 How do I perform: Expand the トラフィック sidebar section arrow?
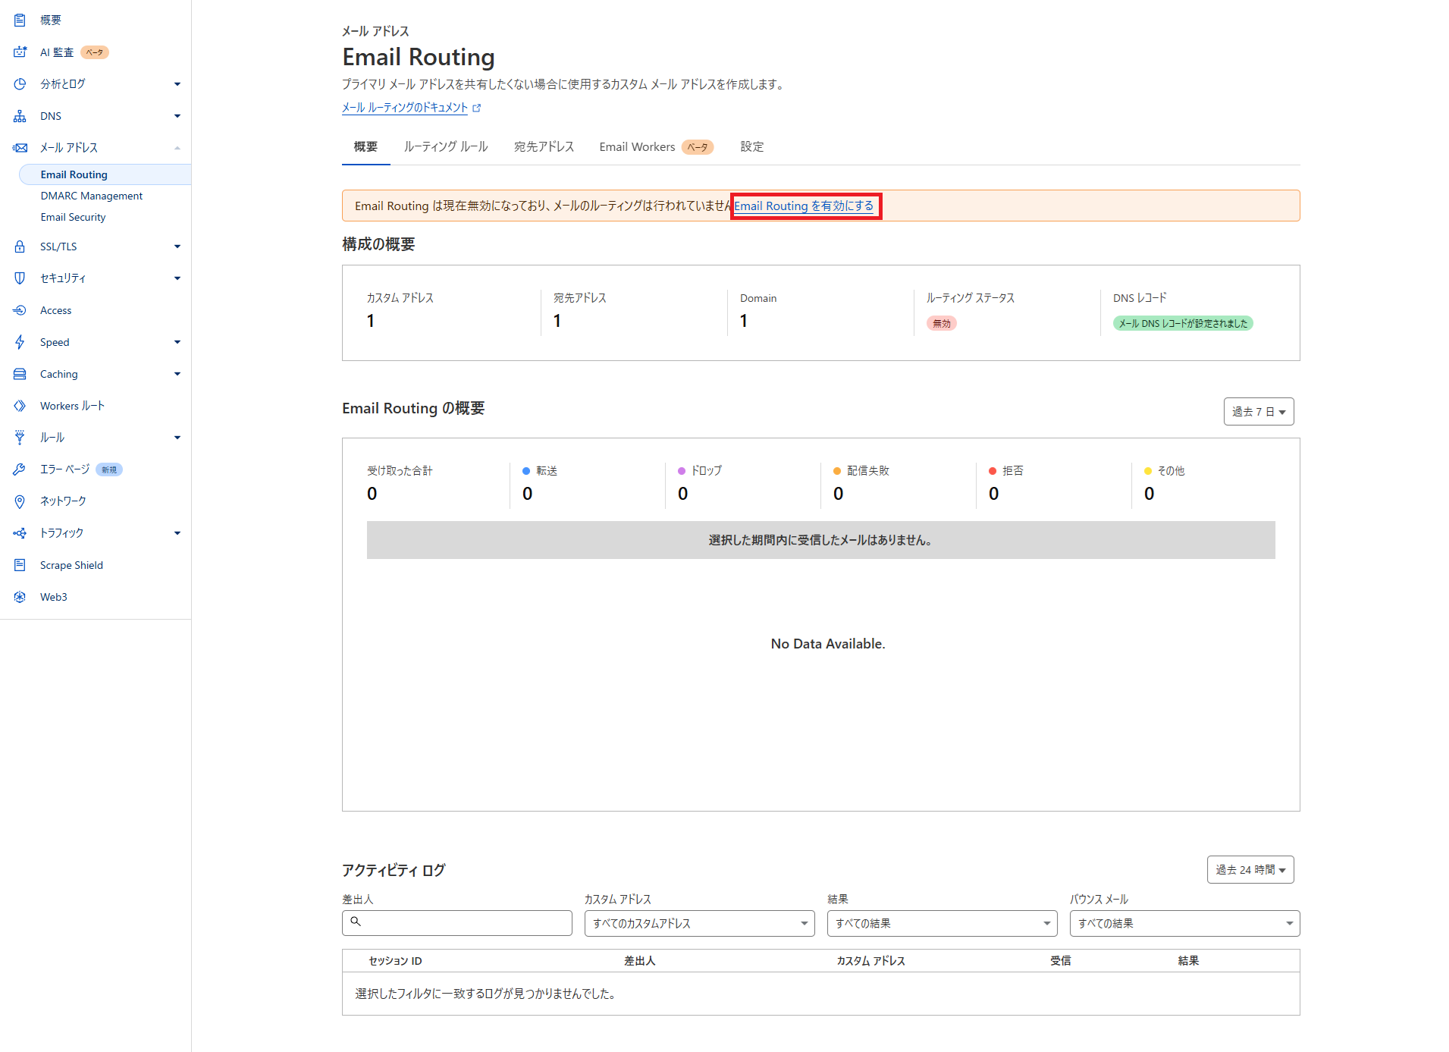coord(177,533)
